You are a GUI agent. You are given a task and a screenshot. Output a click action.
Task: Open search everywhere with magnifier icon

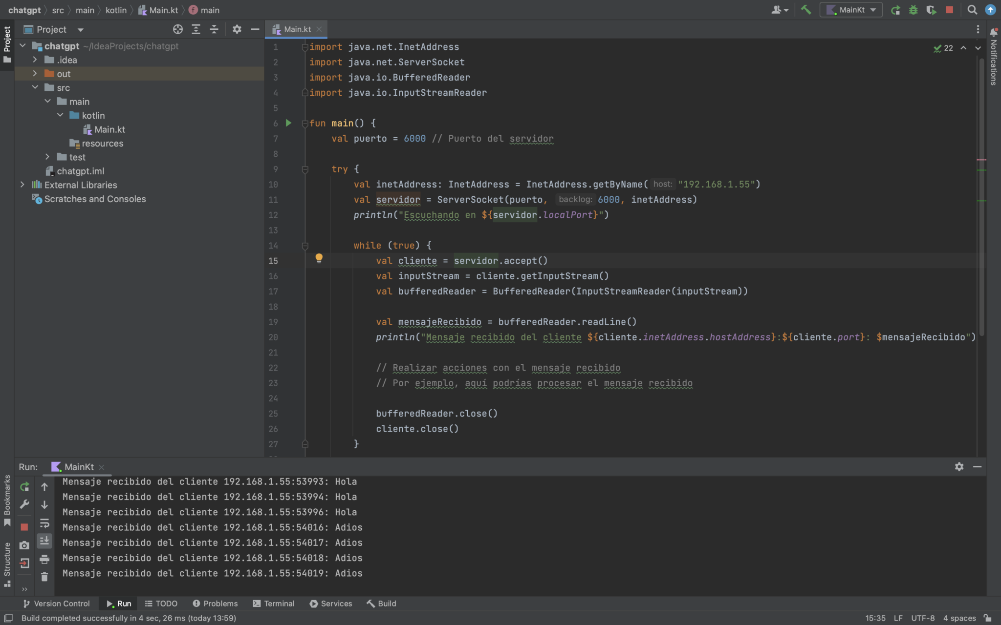coord(972,9)
